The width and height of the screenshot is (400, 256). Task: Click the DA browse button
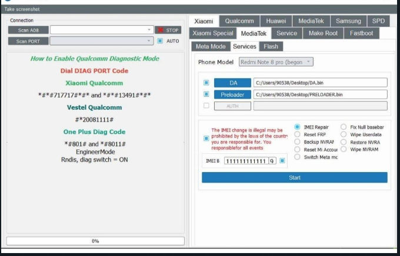click(x=232, y=83)
